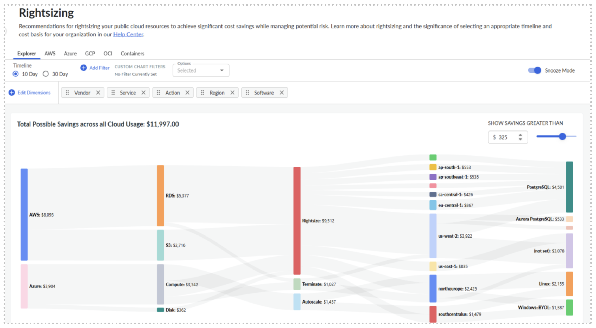Click the plus icon next to Edit Dimensions
Screen dimensions: 596x328
click(x=11, y=92)
